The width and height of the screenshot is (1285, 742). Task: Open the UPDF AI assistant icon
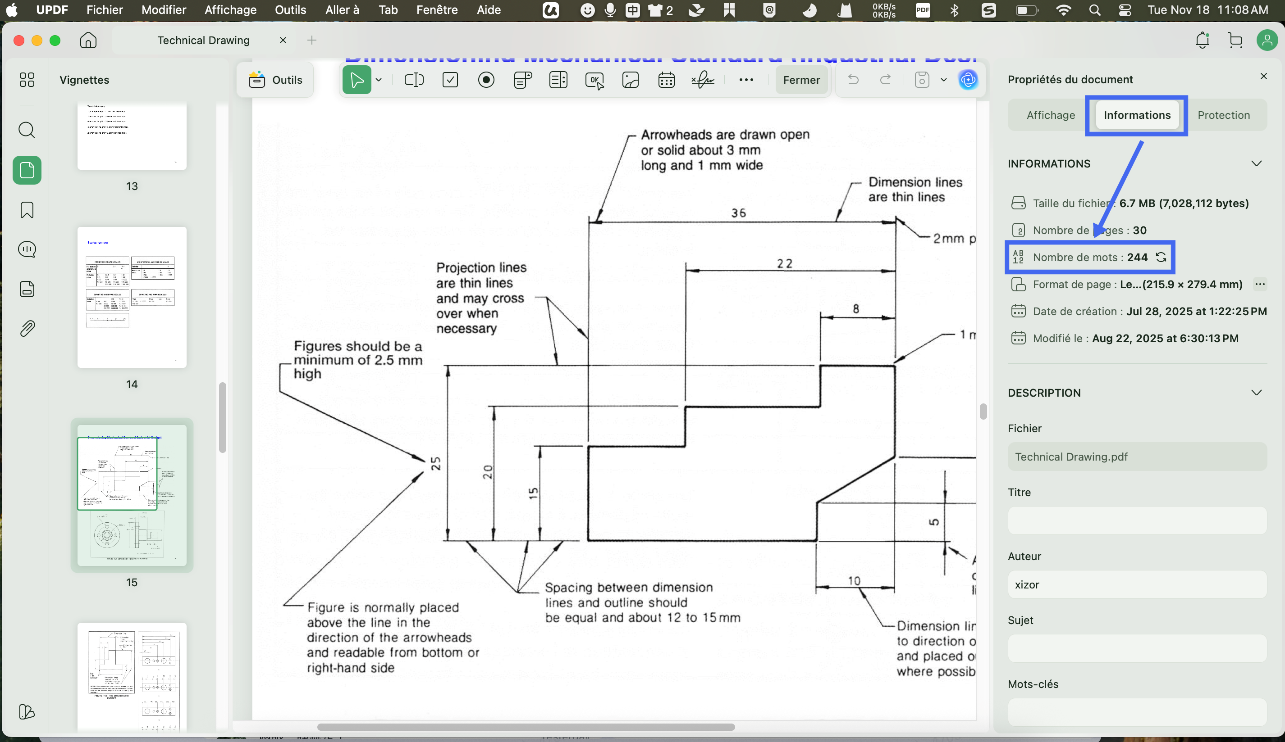tap(967, 80)
